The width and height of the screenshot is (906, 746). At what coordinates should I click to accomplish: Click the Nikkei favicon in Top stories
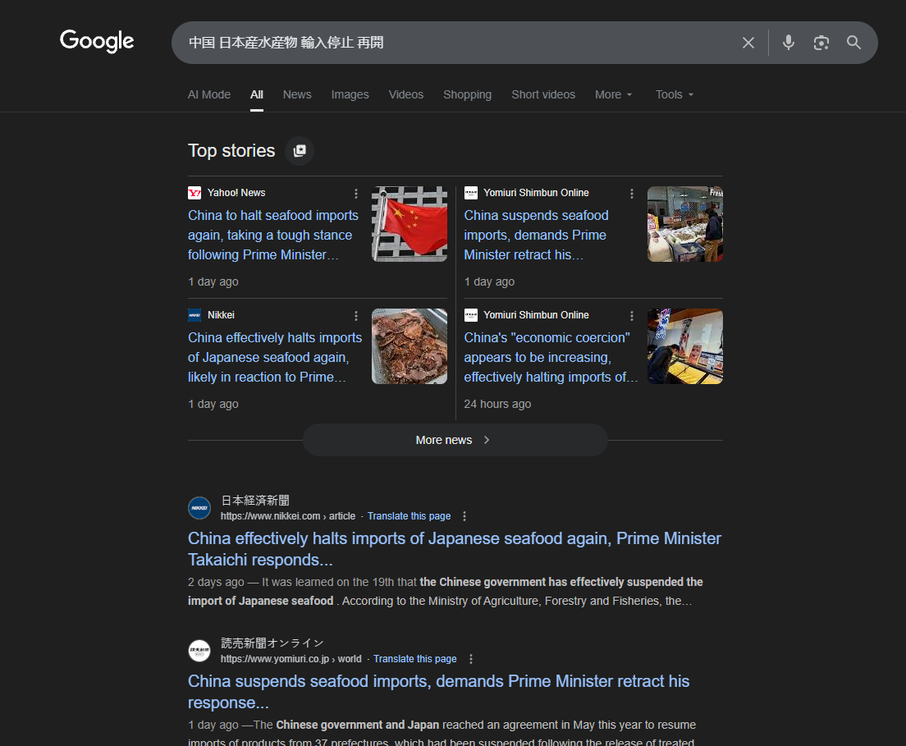[194, 315]
